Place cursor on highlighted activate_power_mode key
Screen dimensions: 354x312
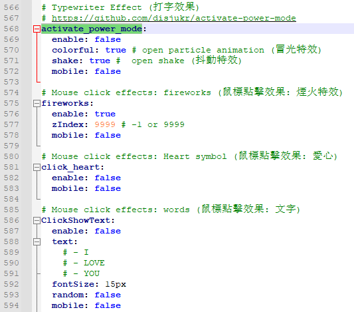(92, 29)
